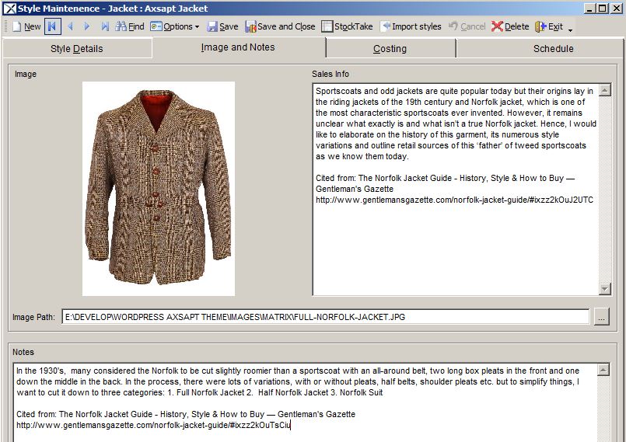626x442 pixels.
Task: Click Save and Close in toolbar
Action: [x=280, y=26]
